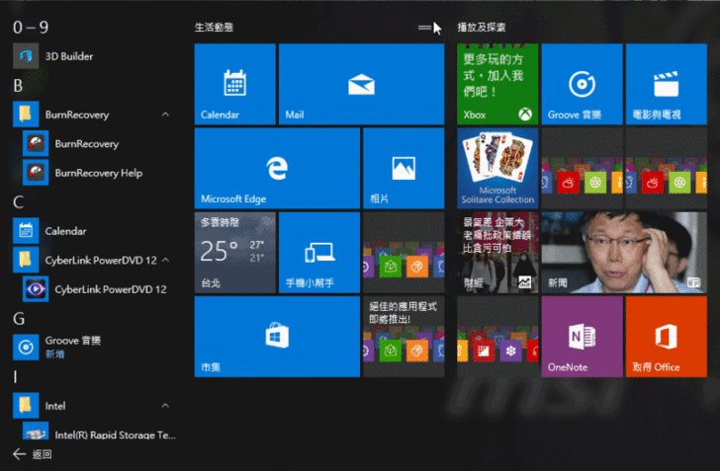Click placeholder app tile beside 手機小幫手

tap(404, 252)
